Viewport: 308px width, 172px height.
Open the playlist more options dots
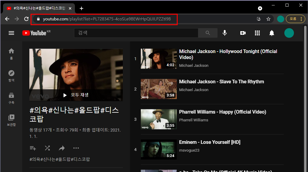point(76,148)
